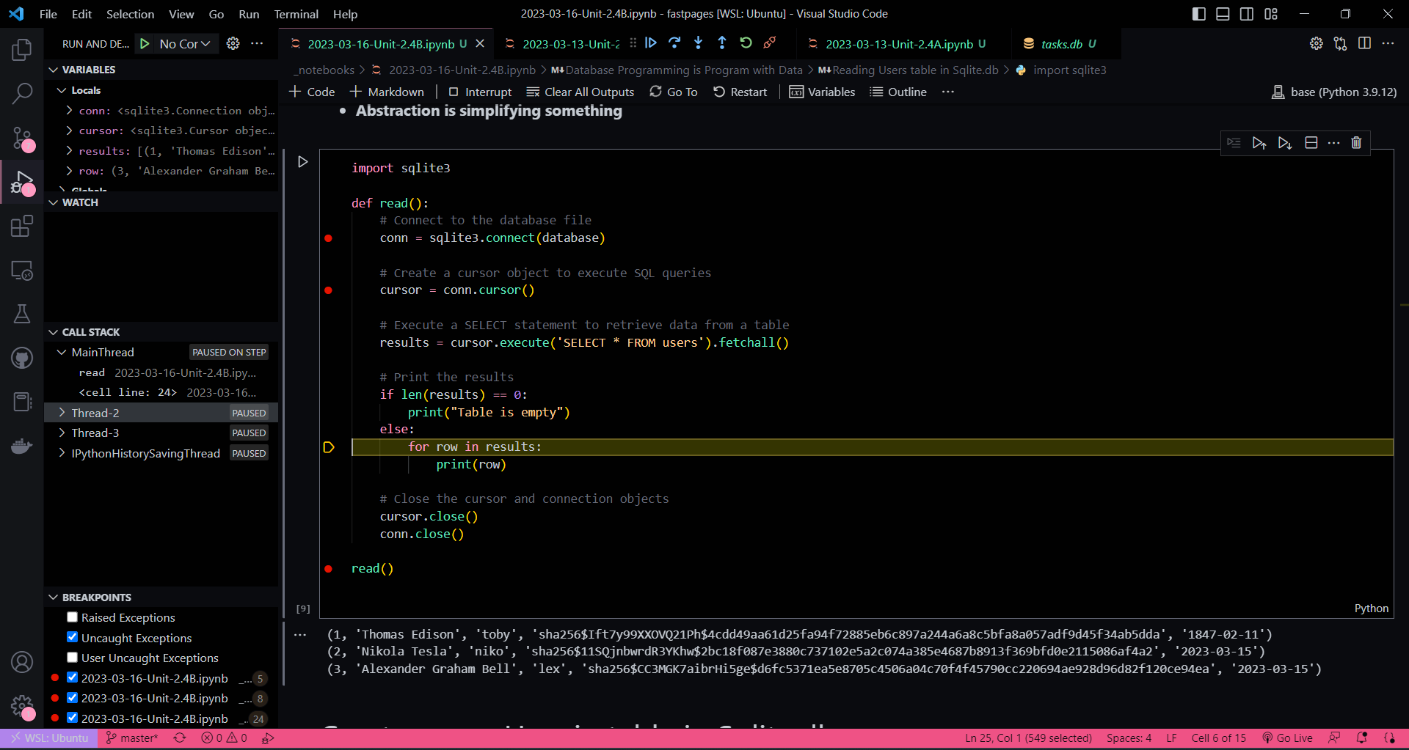This screenshot has width=1409, height=750.
Task: Start debugging with the green play button
Action: (145, 44)
